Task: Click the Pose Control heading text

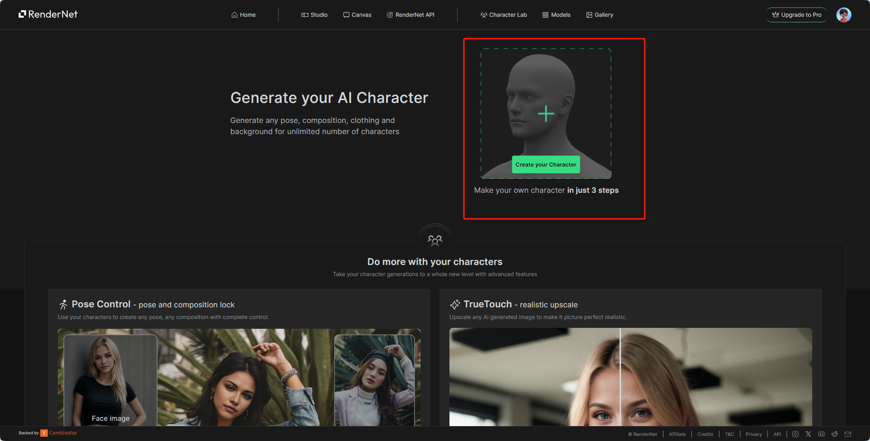Action: [101, 304]
